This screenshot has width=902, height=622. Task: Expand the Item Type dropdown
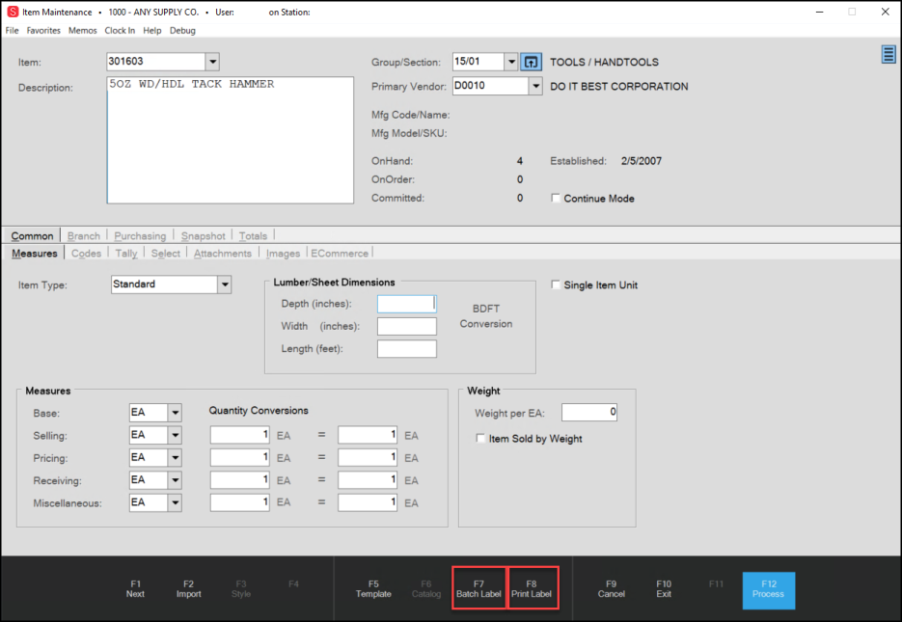click(x=224, y=284)
